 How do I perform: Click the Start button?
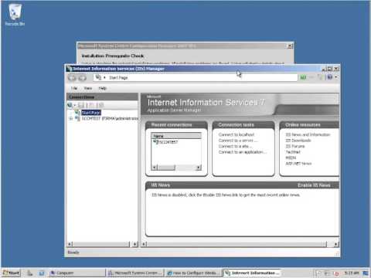click(x=11, y=273)
